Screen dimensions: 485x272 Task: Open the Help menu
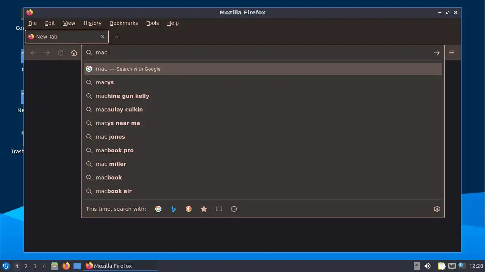coord(173,23)
